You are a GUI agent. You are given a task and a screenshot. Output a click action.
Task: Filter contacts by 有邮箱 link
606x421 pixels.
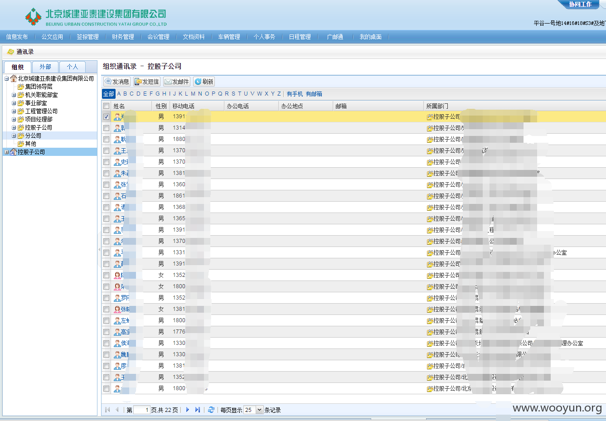(x=314, y=94)
